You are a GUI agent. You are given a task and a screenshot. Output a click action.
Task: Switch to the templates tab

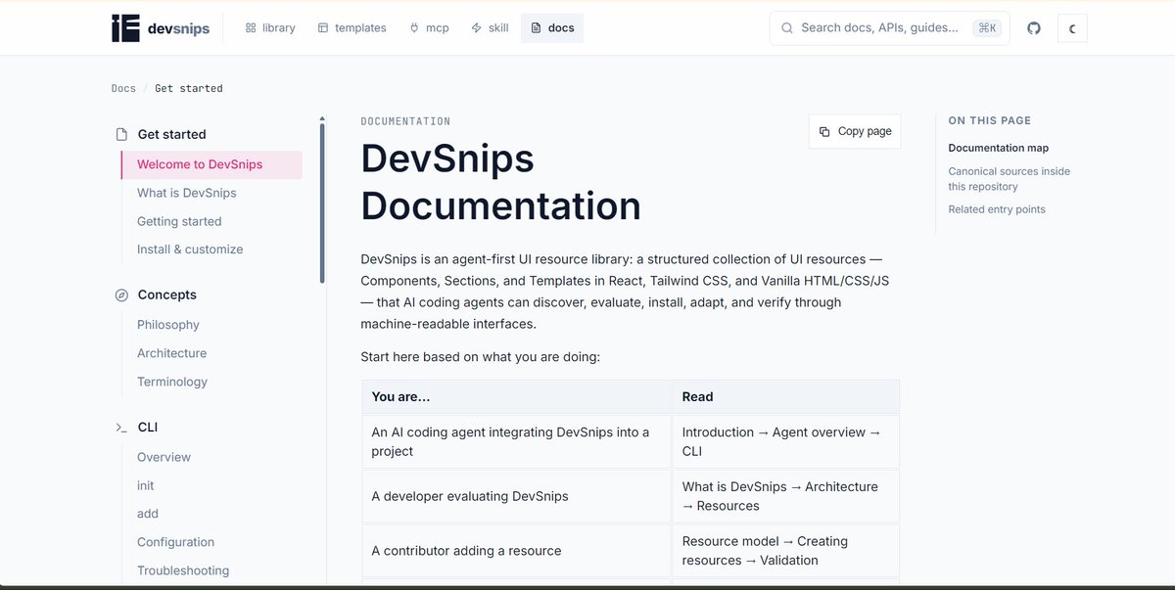pos(352,28)
